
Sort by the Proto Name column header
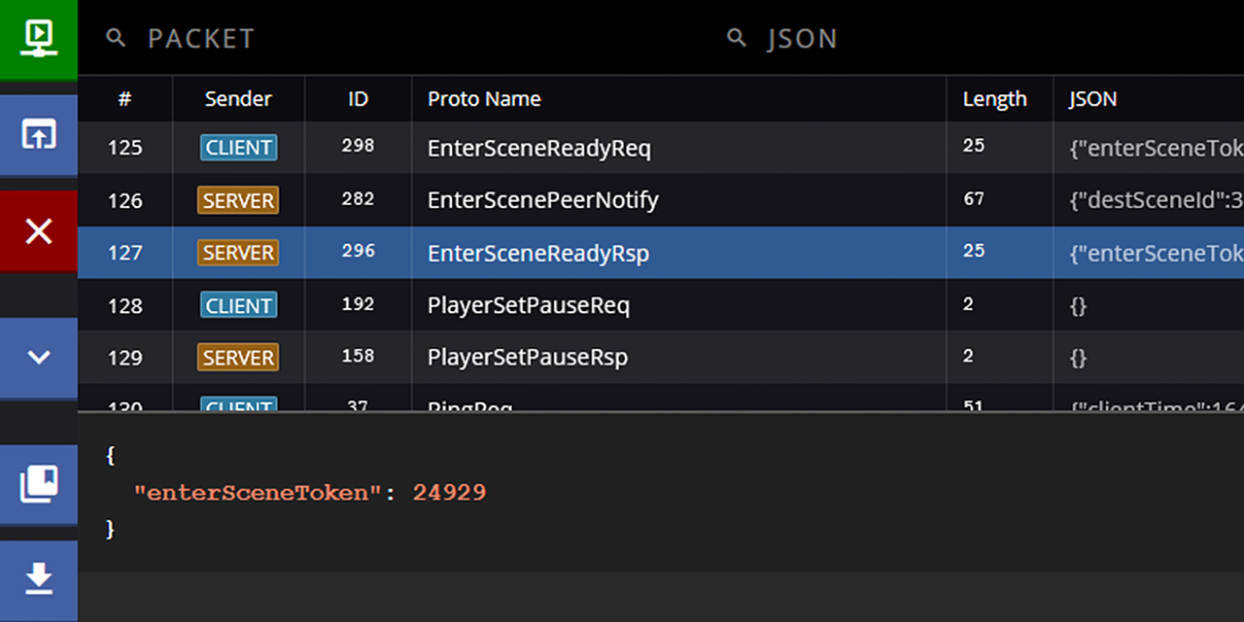tap(484, 98)
